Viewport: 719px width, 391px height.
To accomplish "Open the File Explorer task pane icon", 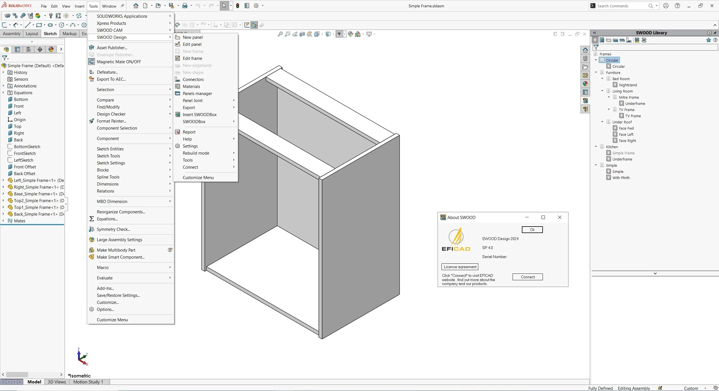I will 585,67.
